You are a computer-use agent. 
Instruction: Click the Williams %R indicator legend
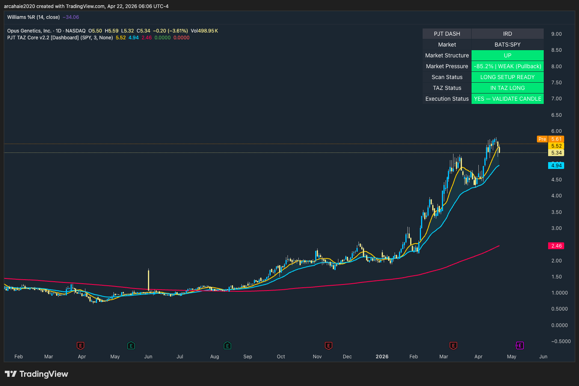(x=33, y=17)
